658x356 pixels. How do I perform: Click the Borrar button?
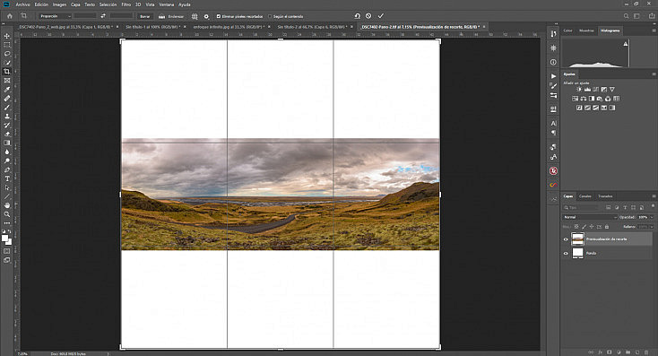tap(144, 16)
